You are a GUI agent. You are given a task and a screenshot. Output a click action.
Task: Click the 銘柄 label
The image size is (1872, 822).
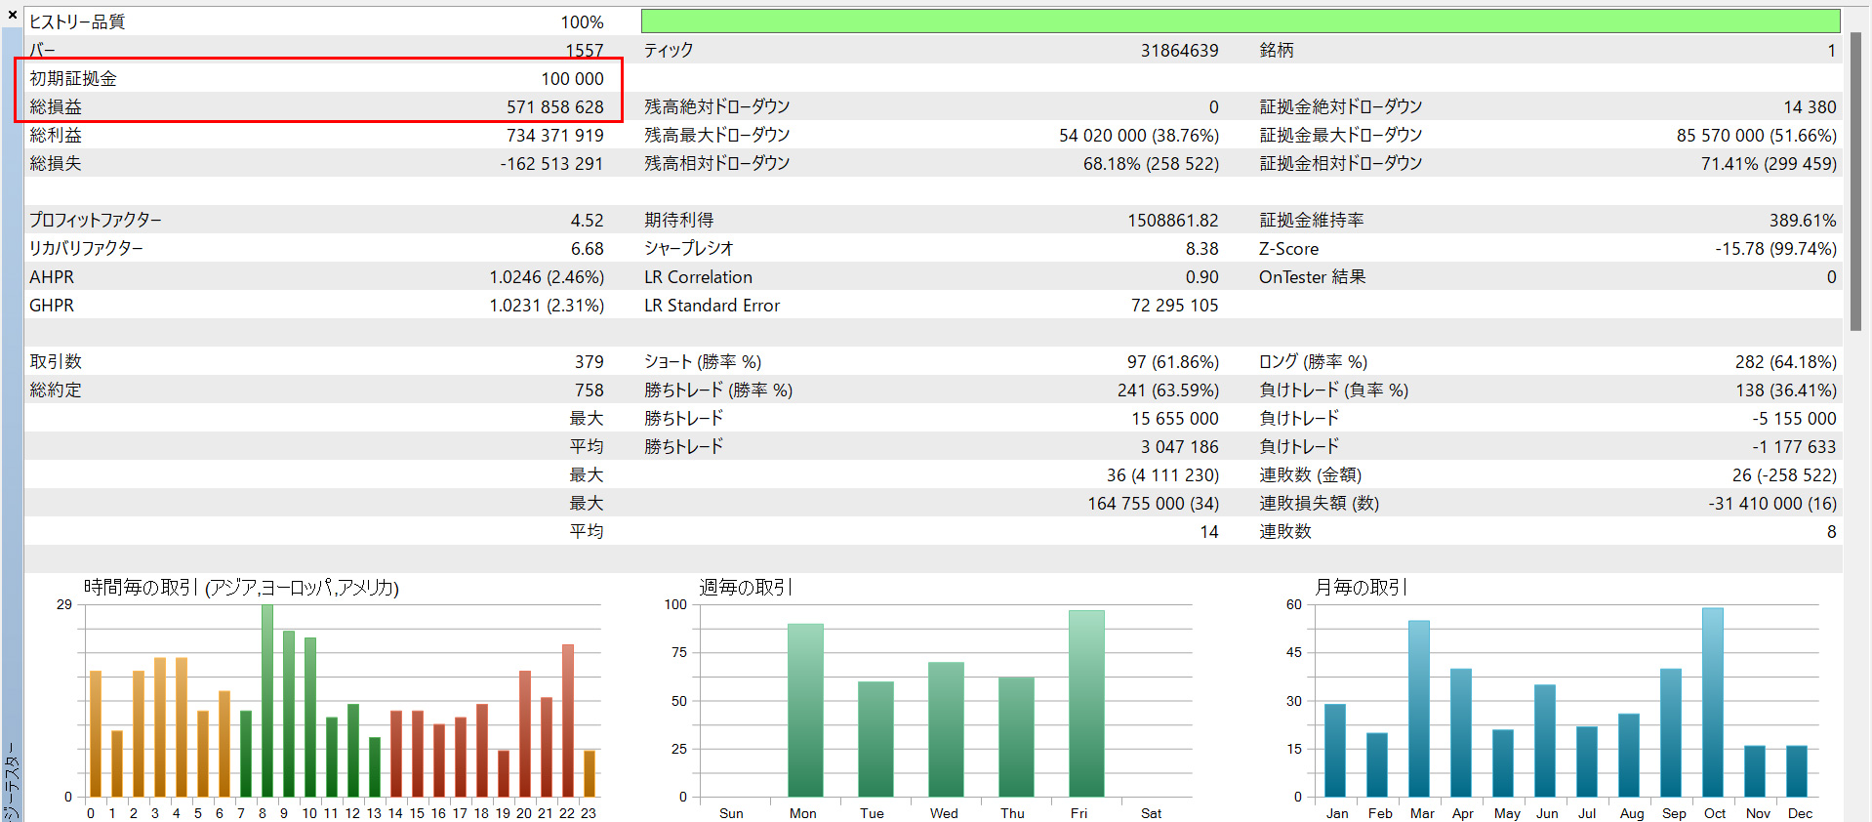tap(1277, 50)
